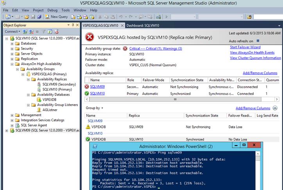
Task: Select AGListner in Object Explorer
Action: coord(50,110)
